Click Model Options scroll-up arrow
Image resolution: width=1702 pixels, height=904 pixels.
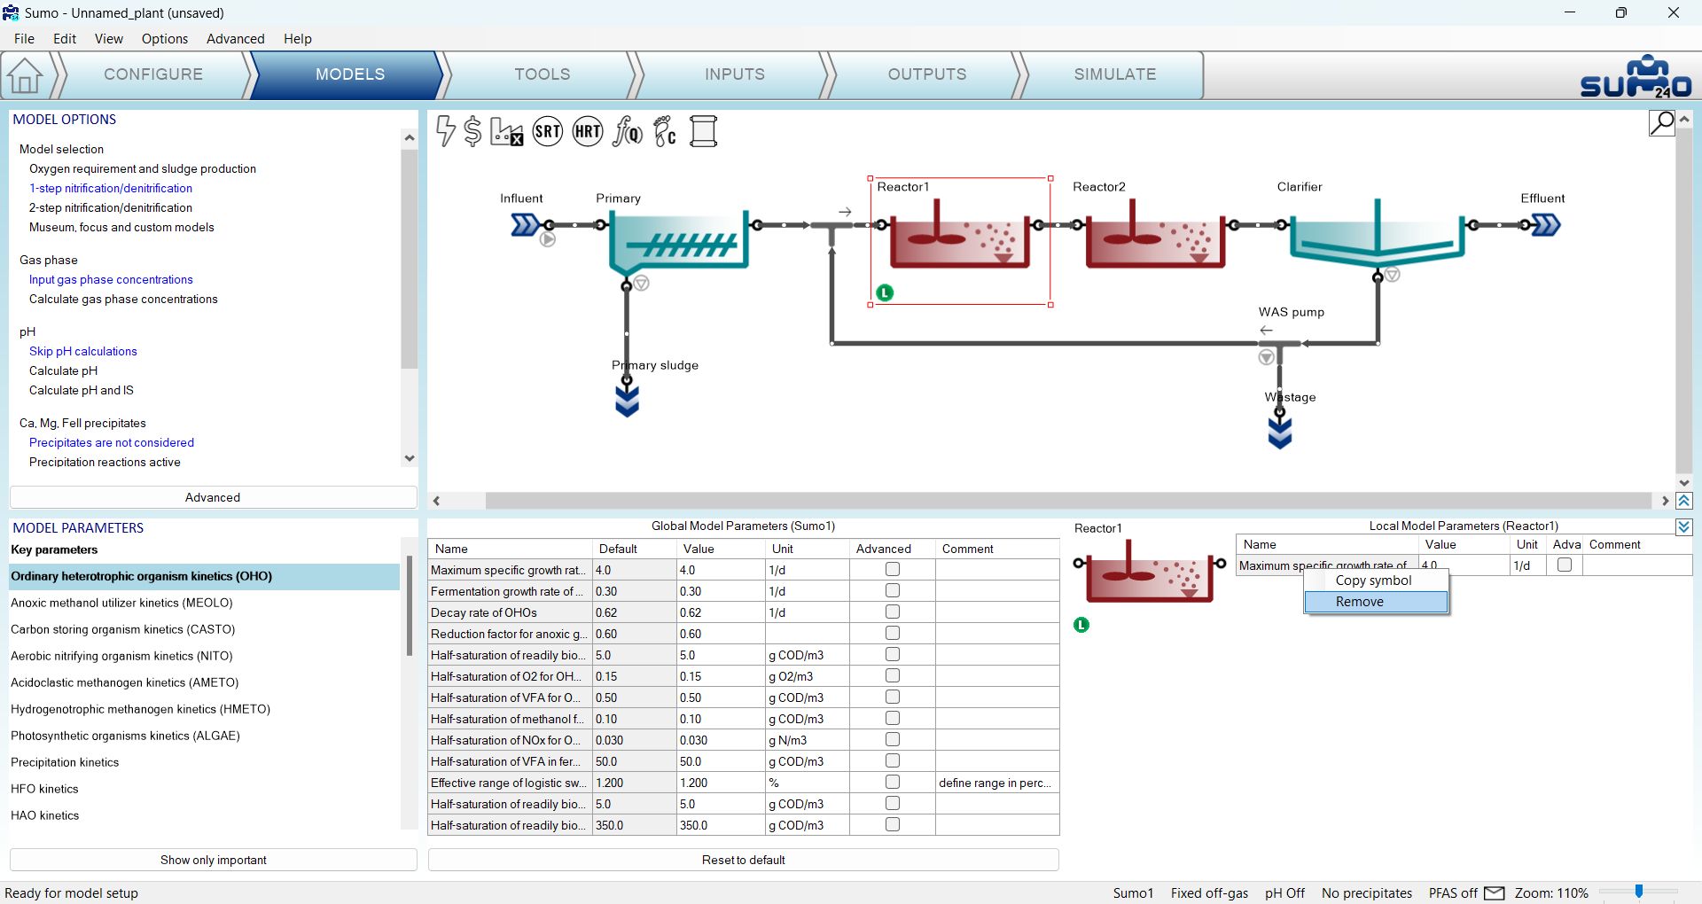coord(409,137)
